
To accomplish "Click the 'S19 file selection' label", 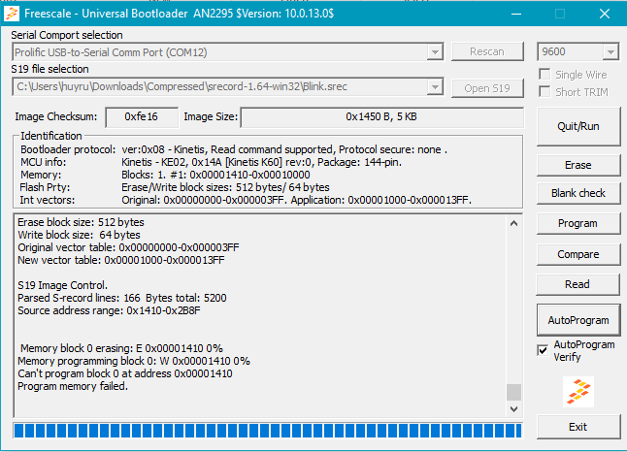I will click(49, 69).
